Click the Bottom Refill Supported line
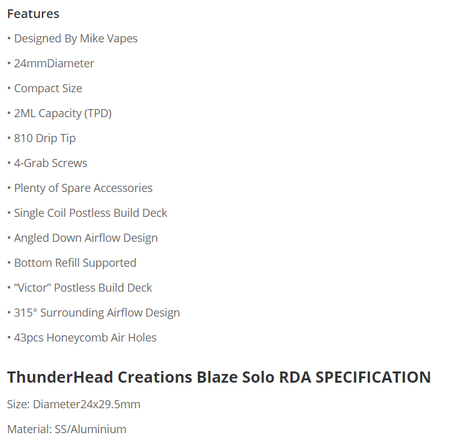The image size is (469, 445). click(x=74, y=263)
